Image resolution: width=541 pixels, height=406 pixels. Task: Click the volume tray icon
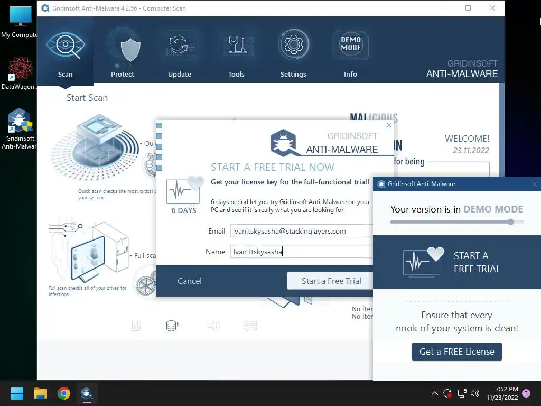pyautogui.click(x=475, y=393)
